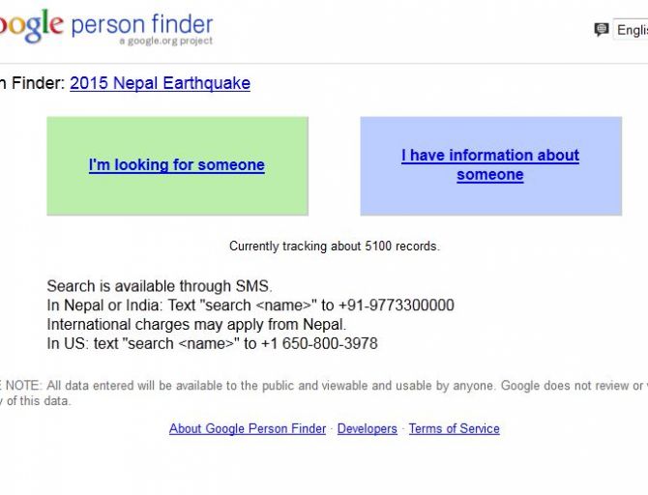Click empty area of the green box
The image size is (648, 495).
pos(177,196)
